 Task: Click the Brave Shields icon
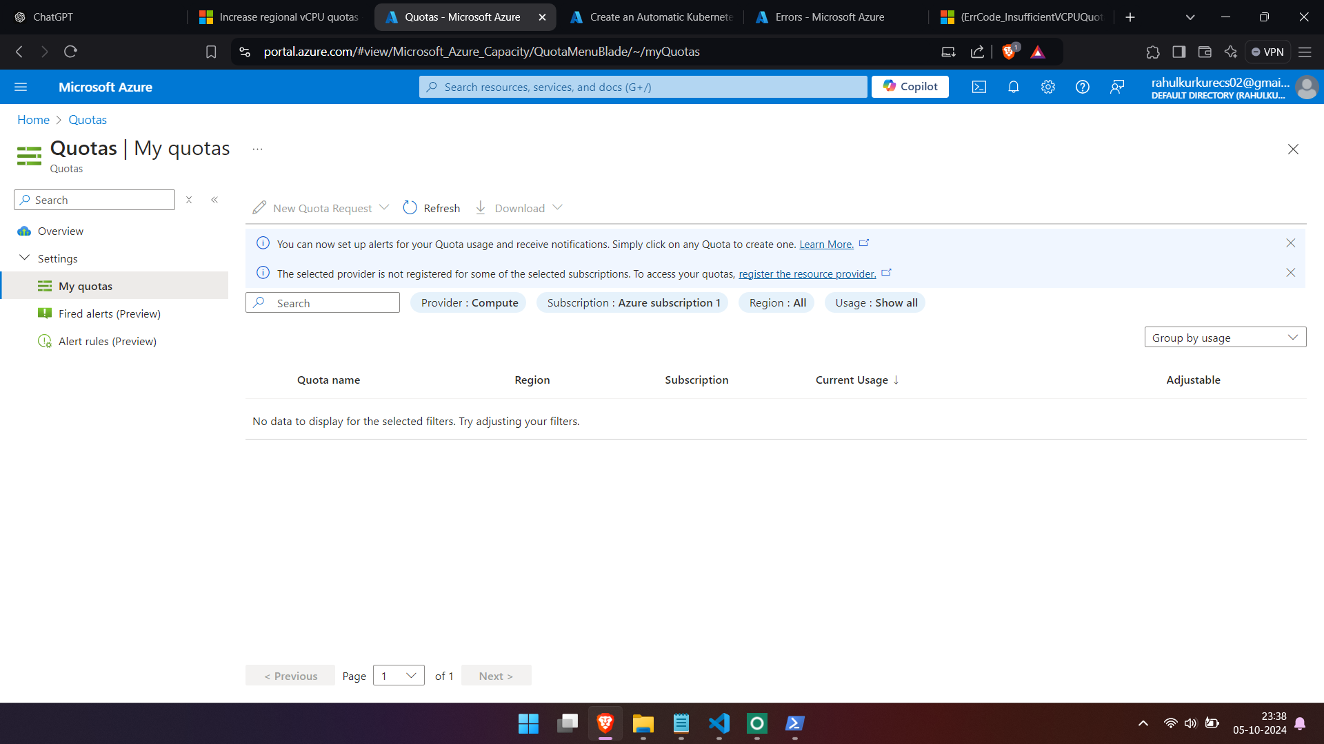pos(1009,52)
